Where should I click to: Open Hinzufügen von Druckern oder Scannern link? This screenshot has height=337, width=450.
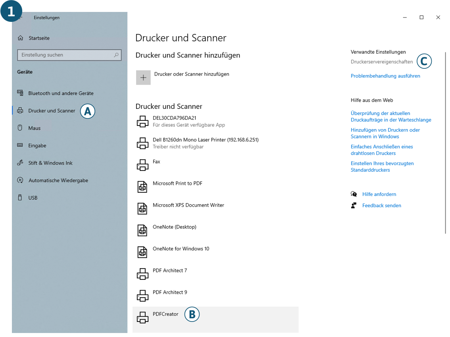pyautogui.click(x=385, y=133)
